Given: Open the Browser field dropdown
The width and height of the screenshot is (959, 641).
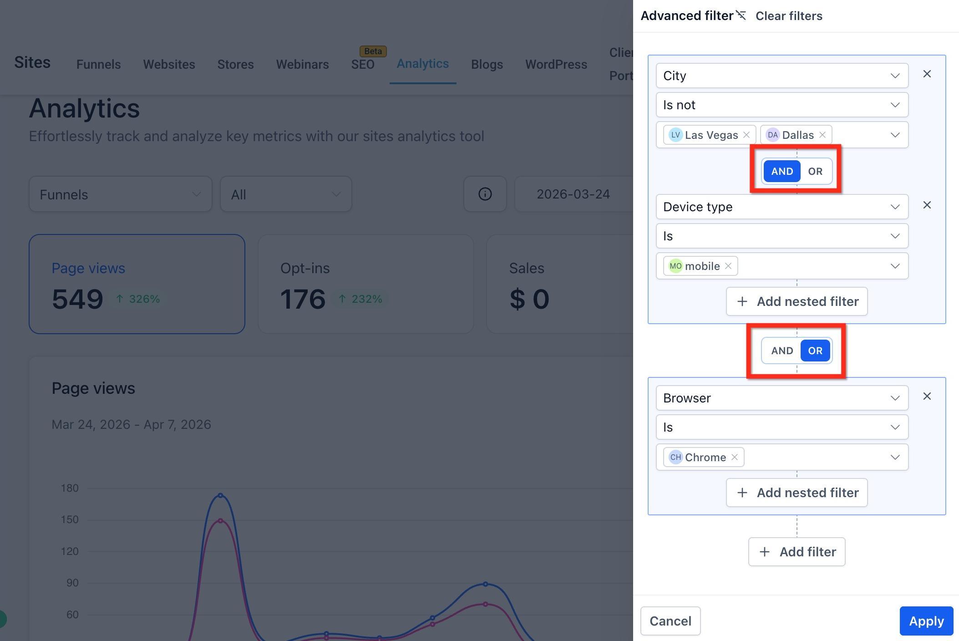Looking at the screenshot, I should [x=782, y=398].
